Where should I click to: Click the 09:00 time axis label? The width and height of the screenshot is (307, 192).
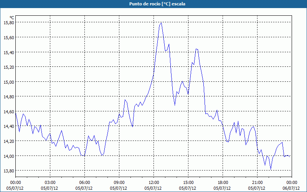[x=119, y=183]
